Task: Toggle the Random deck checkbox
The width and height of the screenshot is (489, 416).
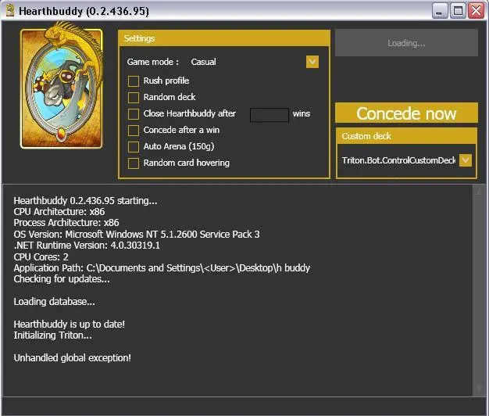Action: click(x=134, y=97)
